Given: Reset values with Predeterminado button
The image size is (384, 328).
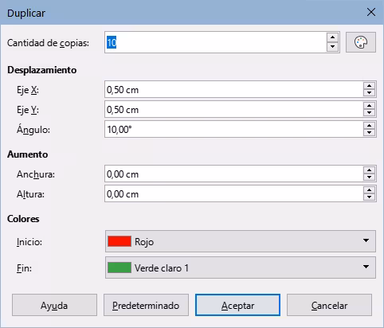Looking at the screenshot, I should (x=146, y=305).
